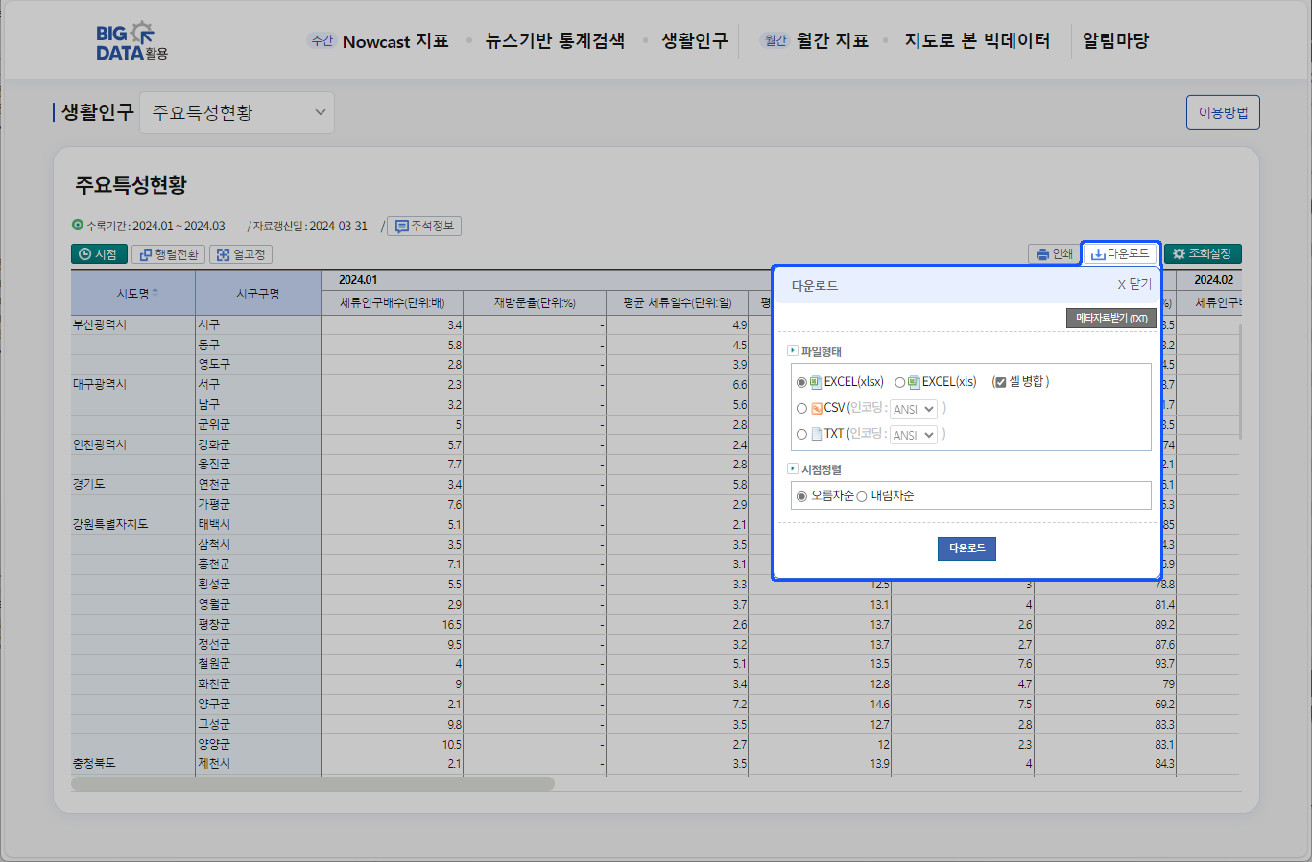Open the CSV encoding ANSI dropdown
Screen dimensions: 1312x862
pyautogui.click(x=913, y=409)
